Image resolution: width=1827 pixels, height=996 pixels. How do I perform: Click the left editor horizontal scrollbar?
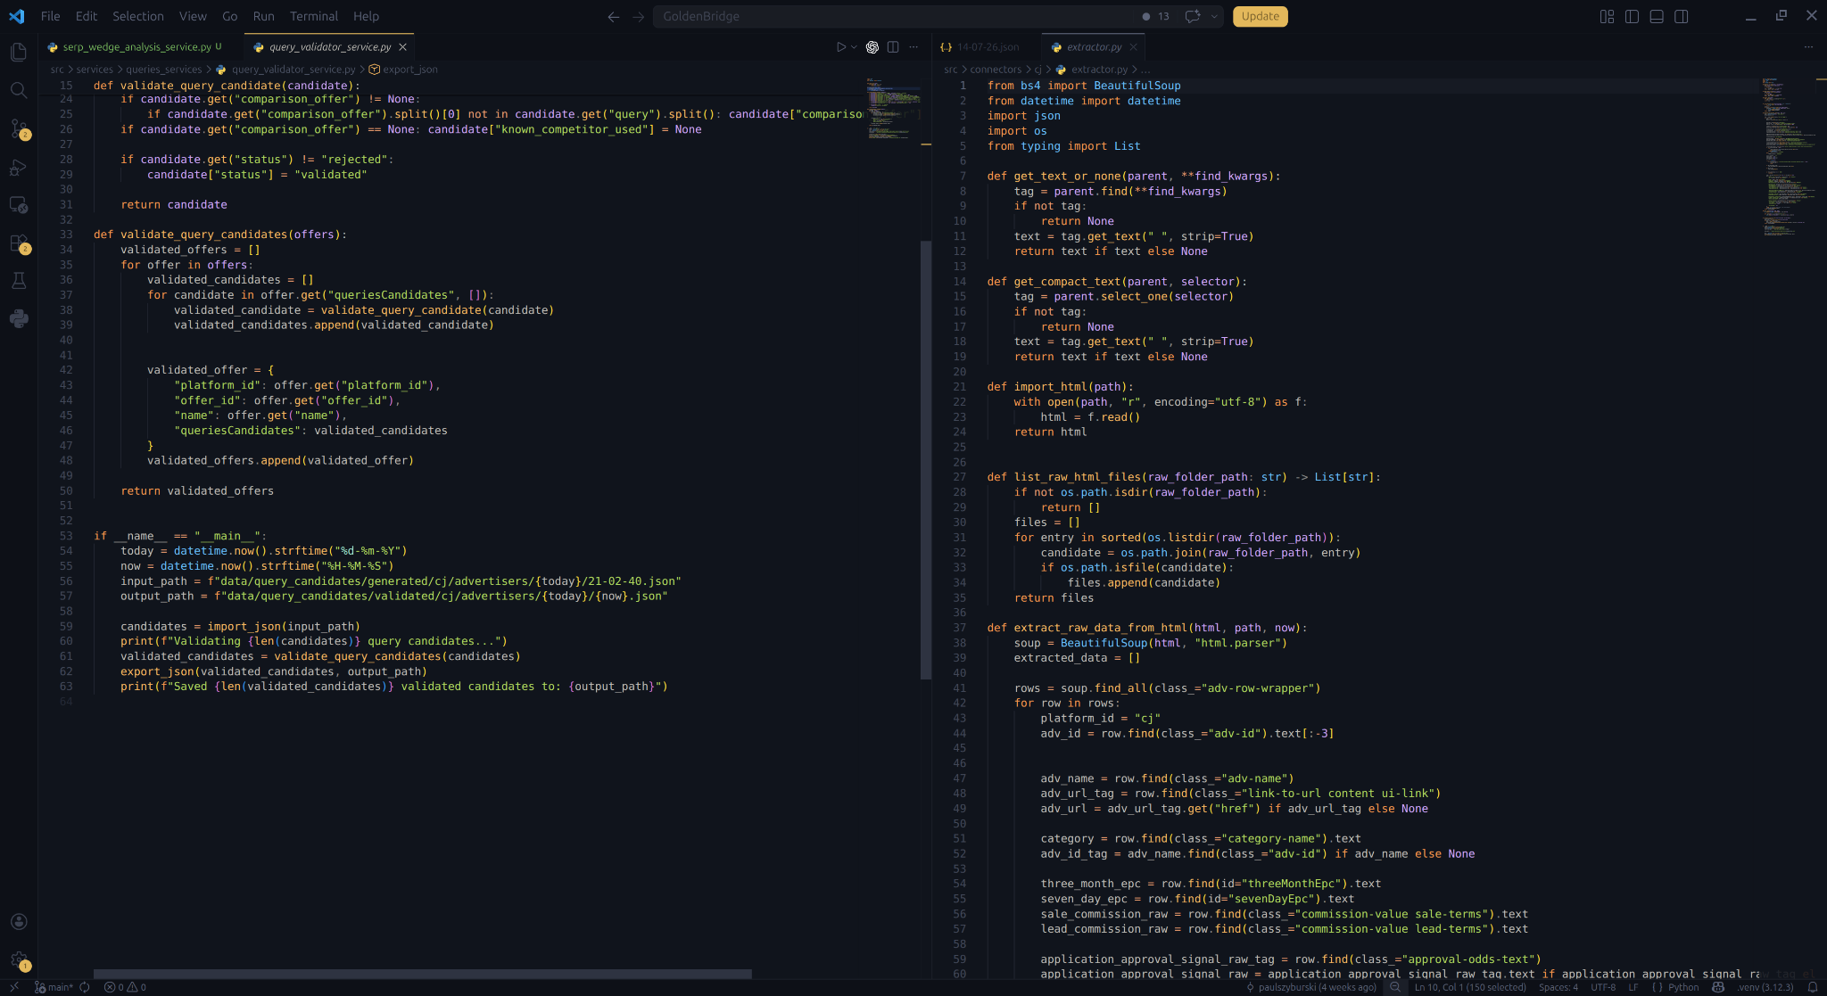422,974
